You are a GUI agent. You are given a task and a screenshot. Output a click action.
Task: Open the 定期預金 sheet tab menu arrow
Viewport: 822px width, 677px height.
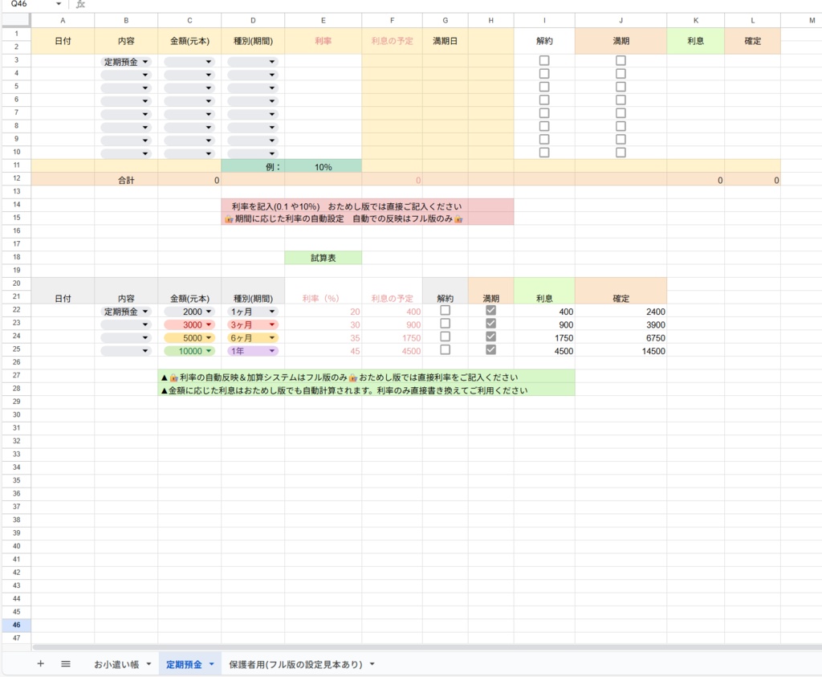pyautogui.click(x=211, y=664)
